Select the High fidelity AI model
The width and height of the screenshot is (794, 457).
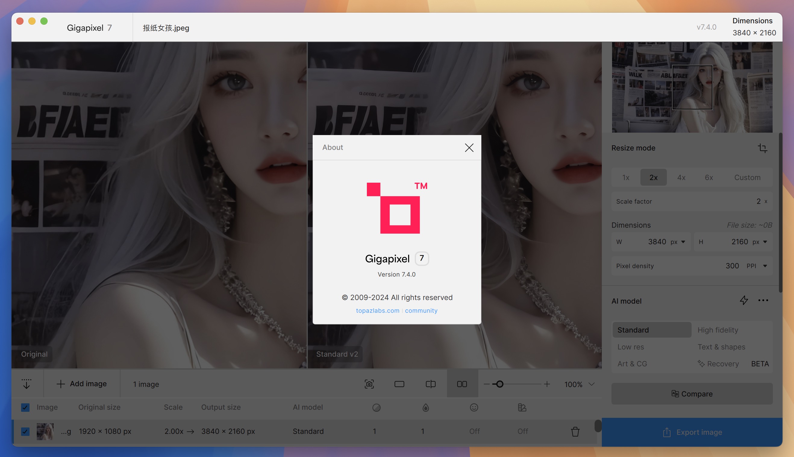click(x=717, y=329)
